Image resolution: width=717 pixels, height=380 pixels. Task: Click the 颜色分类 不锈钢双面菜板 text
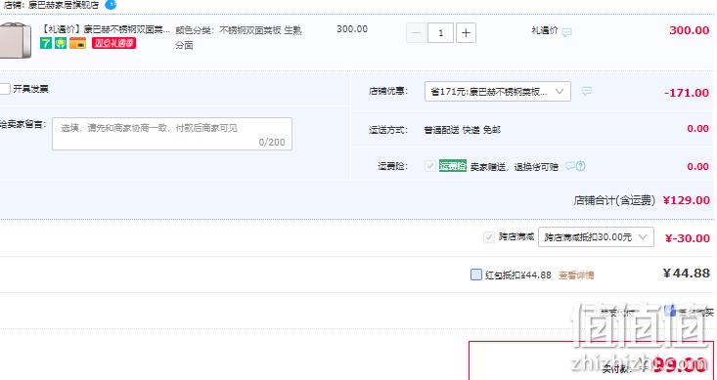(239, 37)
